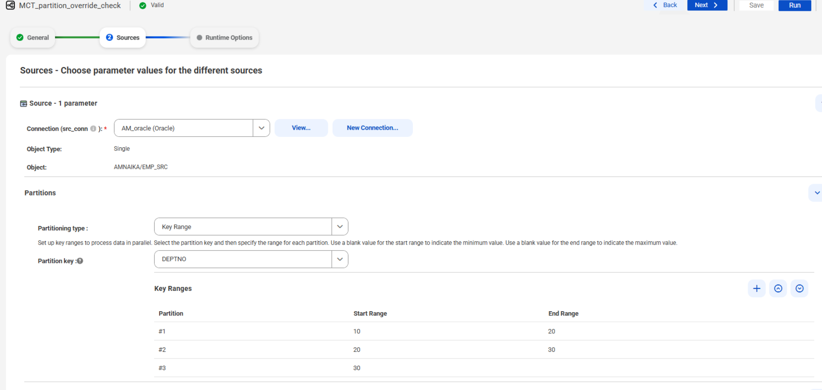Click the MCT_partition_override_check task title
The width and height of the screenshot is (822, 390).
[x=70, y=5]
